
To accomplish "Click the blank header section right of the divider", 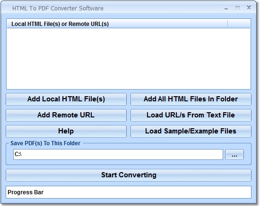I will pyautogui.click(x=239, y=24).
